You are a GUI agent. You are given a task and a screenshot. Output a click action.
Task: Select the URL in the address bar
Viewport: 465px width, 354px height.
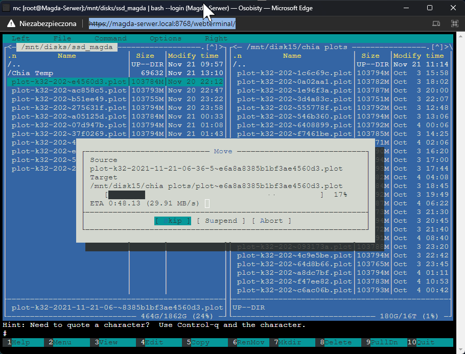(162, 23)
